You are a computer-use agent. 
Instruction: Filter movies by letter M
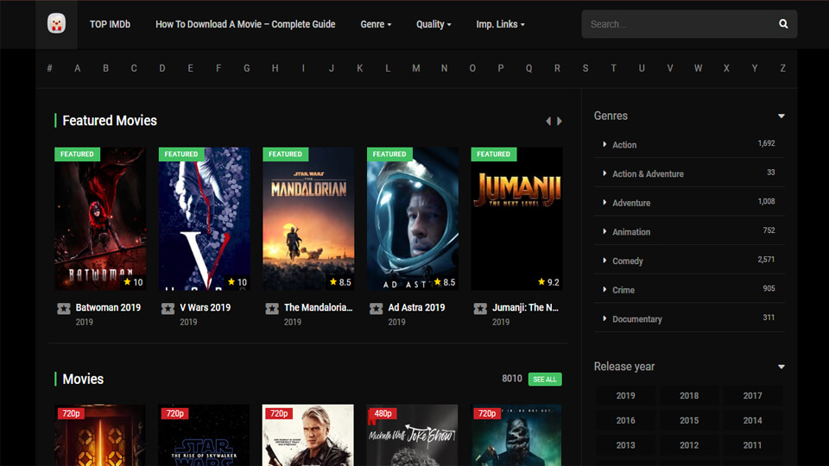pos(416,68)
